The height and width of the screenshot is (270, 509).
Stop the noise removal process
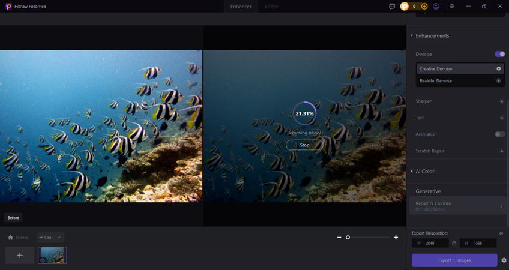304,145
